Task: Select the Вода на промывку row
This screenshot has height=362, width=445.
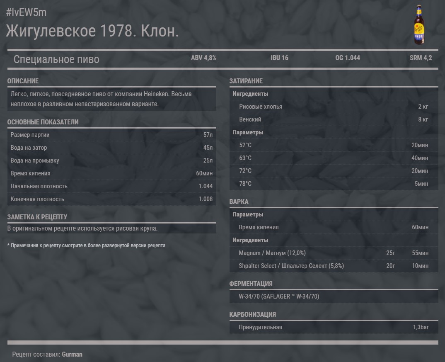Action: tap(112, 160)
